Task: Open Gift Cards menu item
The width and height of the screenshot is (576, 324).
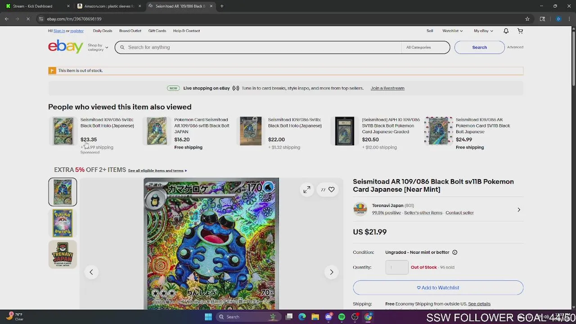Action: pyautogui.click(x=157, y=31)
